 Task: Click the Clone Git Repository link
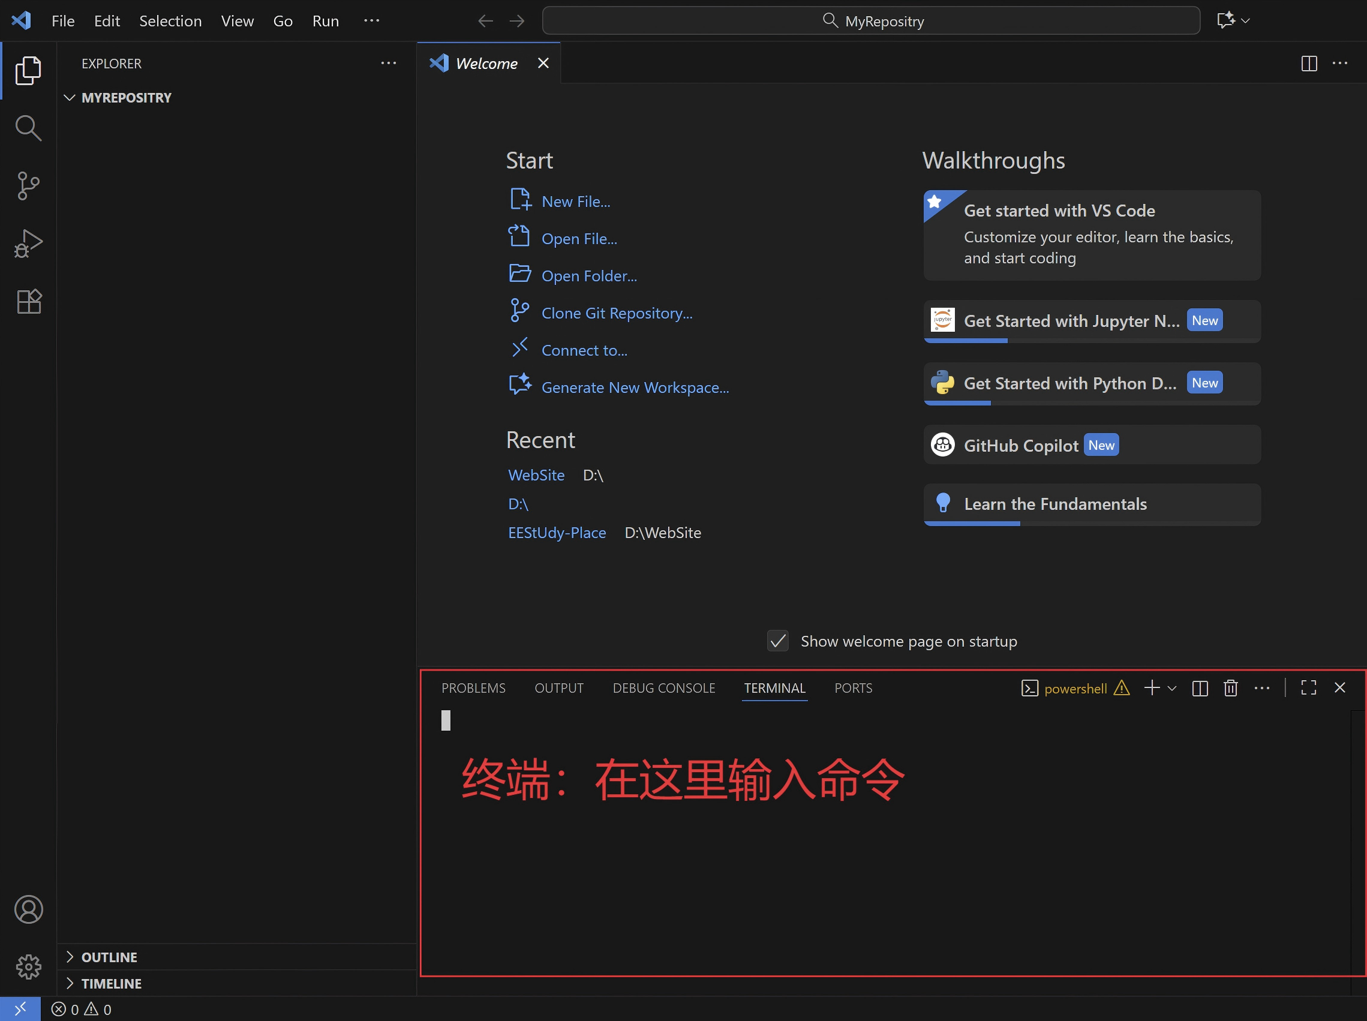click(x=616, y=313)
